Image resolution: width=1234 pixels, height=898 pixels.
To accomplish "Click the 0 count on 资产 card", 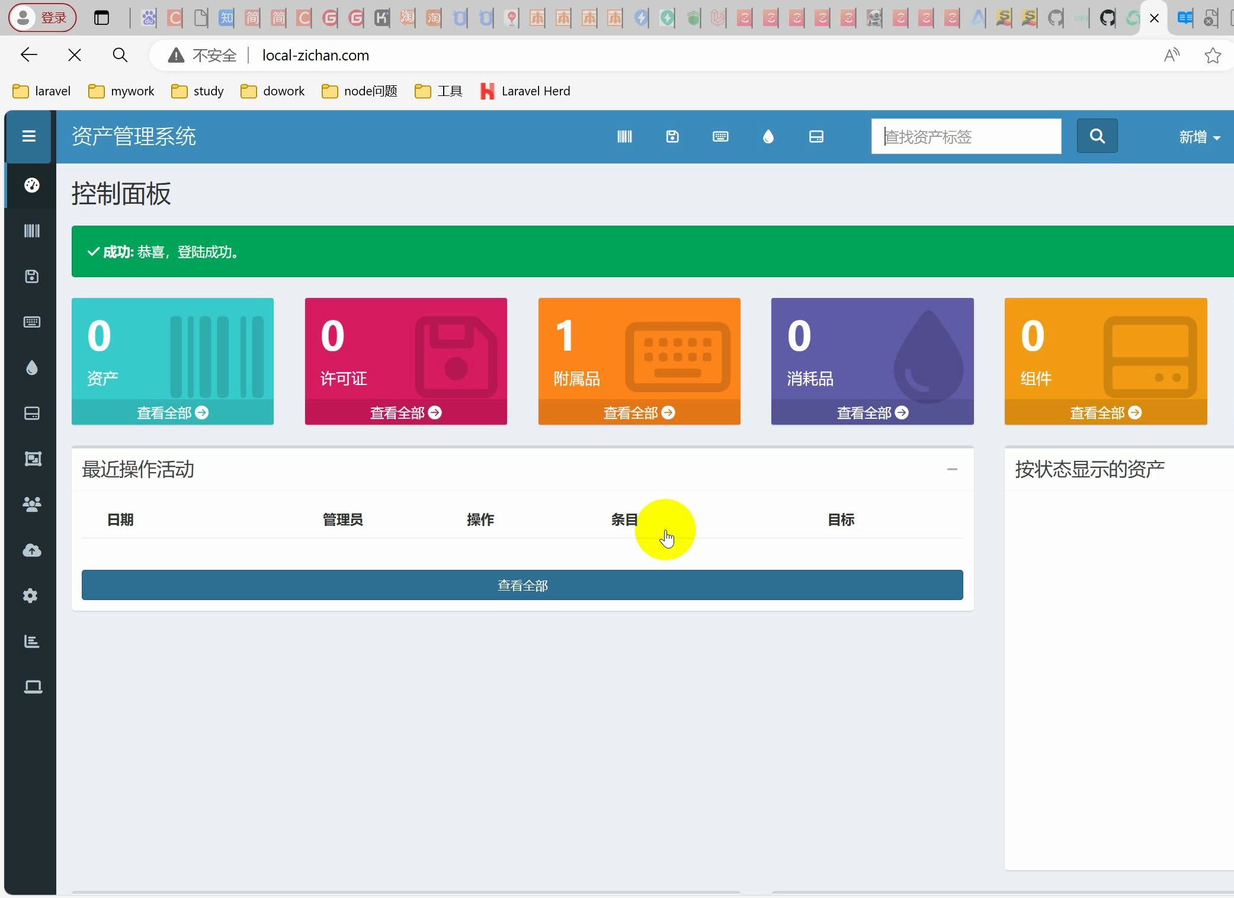I will pos(100,336).
